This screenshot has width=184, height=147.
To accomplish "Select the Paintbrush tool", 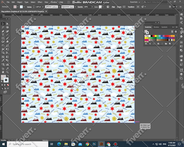I will [x=7, y=38].
